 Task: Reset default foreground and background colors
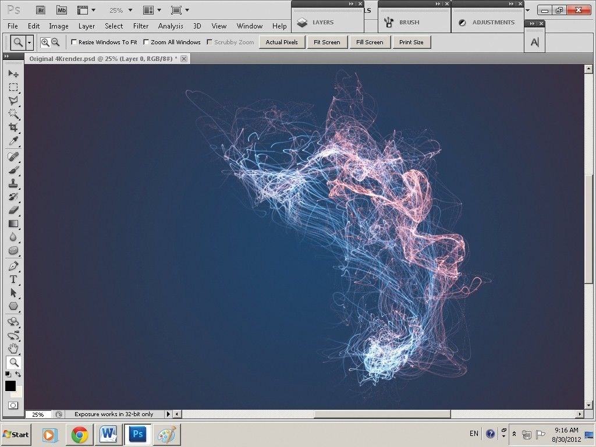[8, 374]
